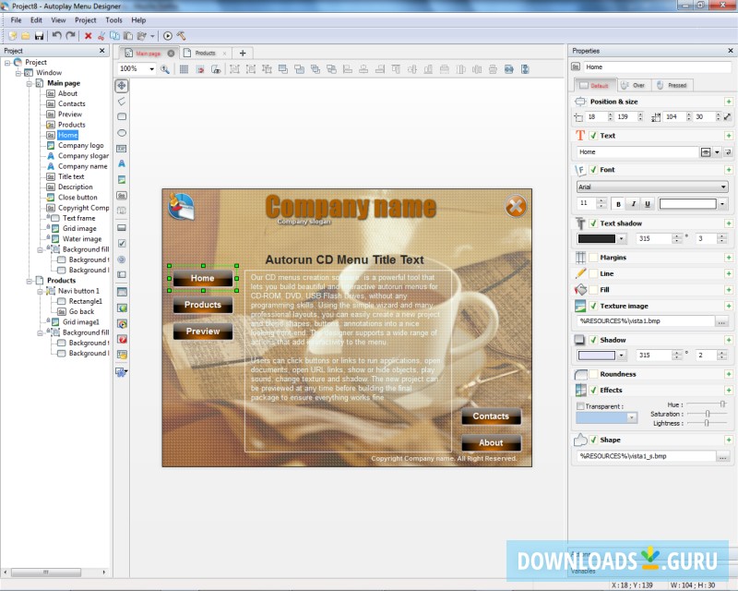Select the ellipse shape tool
Screen dimensions: 738x591
pyautogui.click(x=122, y=133)
